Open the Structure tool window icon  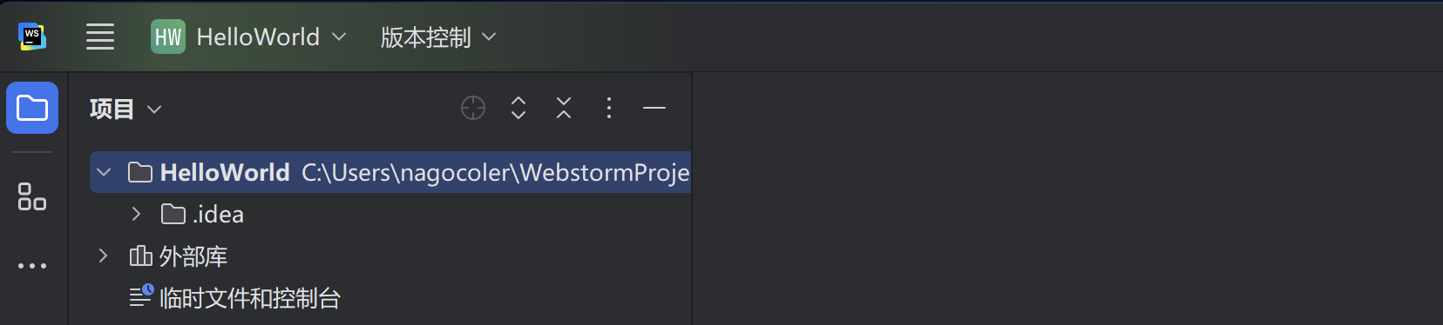[32, 196]
